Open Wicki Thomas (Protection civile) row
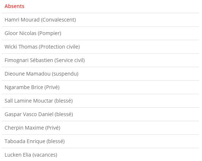 pyautogui.click(x=100, y=47)
